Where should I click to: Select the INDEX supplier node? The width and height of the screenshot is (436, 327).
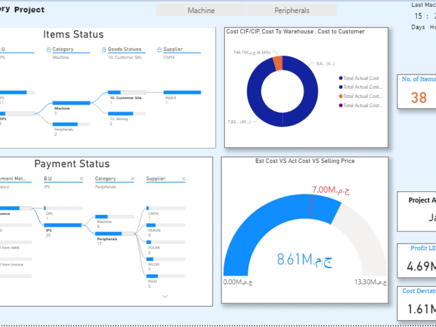pyautogui.click(x=182, y=92)
